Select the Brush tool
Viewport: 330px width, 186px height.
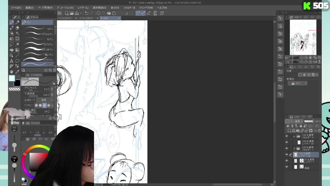[12, 28]
